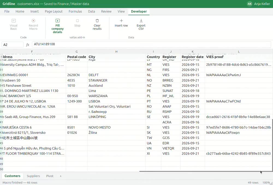Screen dimensions: 273x185
Task: Select column F header
Action: click(32, 51)
